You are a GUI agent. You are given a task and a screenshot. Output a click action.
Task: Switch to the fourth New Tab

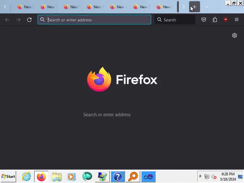(94, 7)
